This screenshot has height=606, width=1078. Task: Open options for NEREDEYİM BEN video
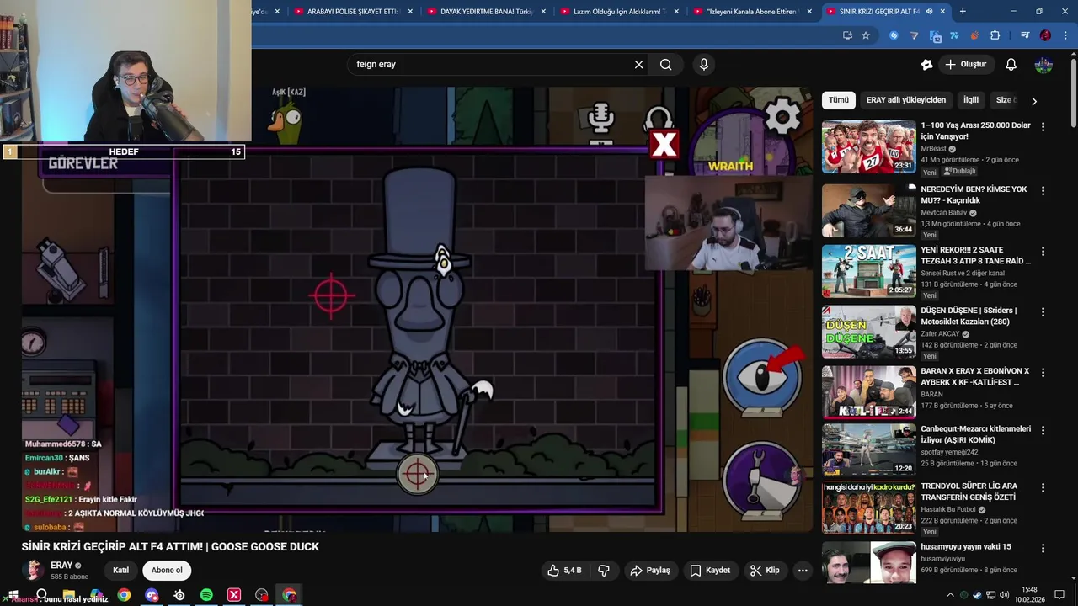pyautogui.click(x=1043, y=191)
